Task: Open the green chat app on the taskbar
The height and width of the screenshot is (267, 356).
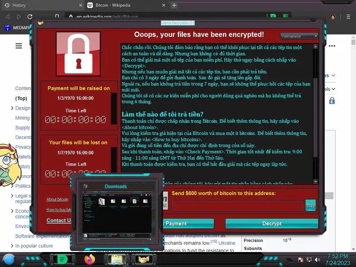Action: coord(62,259)
